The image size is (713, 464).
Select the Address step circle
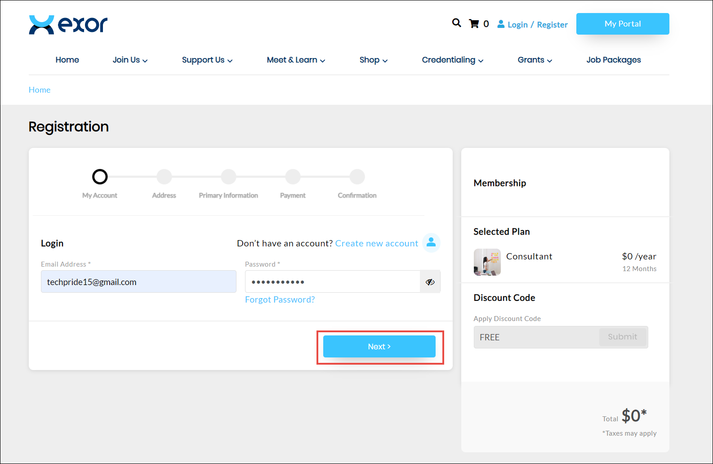click(164, 177)
